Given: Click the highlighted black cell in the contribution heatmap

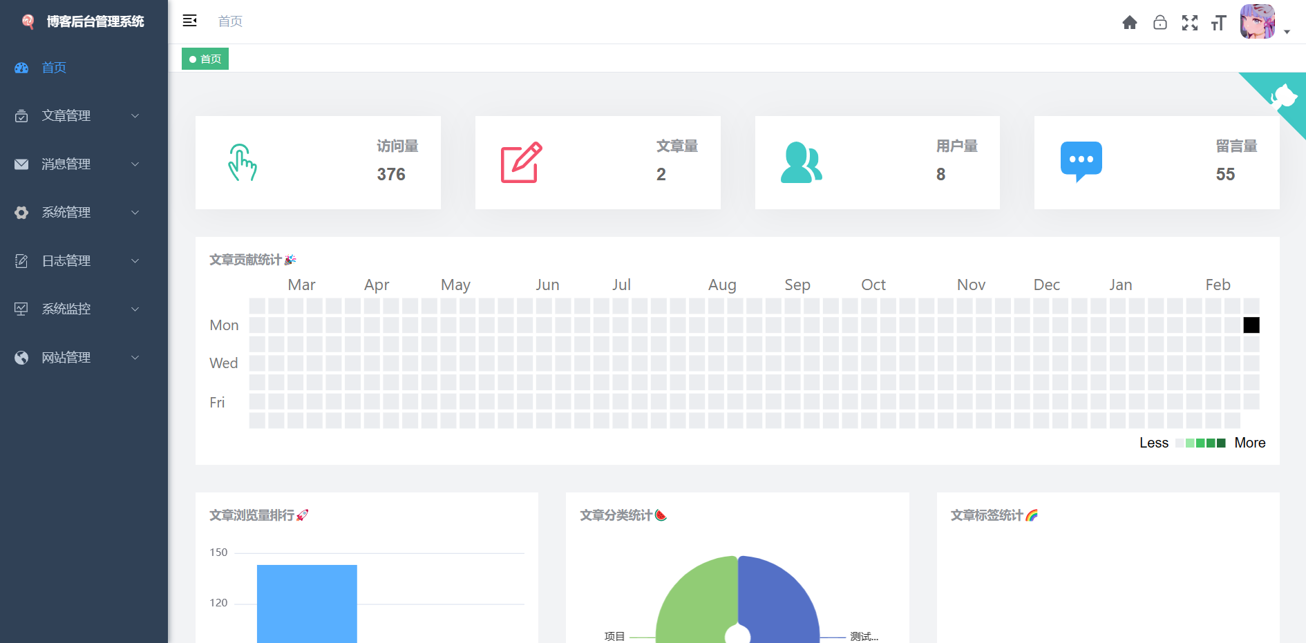Looking at the screenshot, I should click(x=1251, y=325).
